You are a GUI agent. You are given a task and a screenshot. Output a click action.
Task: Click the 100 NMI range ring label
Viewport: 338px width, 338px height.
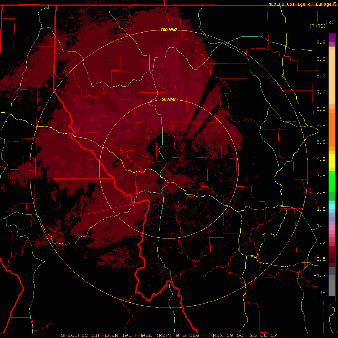169,30
